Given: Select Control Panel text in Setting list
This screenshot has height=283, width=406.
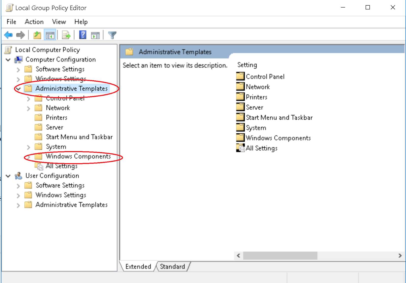Looking at the screenshot, I should 265,76.
